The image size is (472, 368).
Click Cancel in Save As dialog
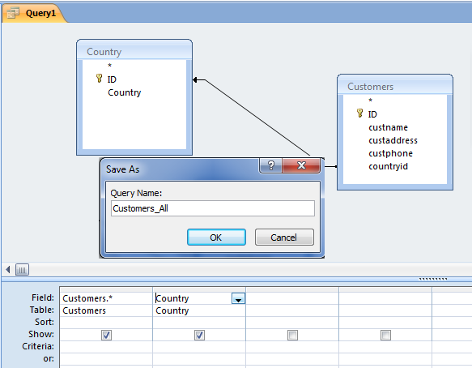[284, 237]
